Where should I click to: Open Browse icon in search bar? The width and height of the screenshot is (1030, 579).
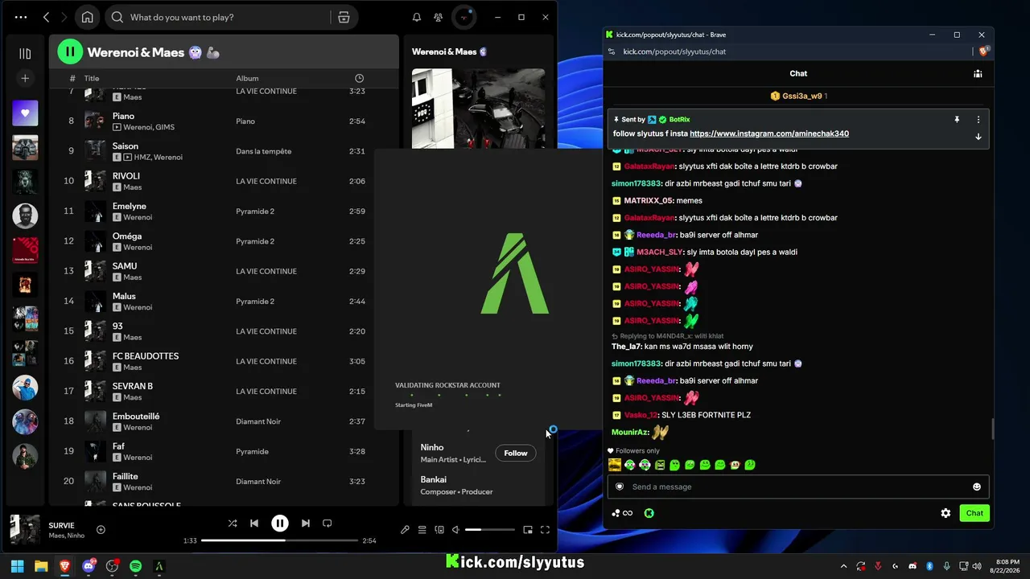click(x=344, y=17)
